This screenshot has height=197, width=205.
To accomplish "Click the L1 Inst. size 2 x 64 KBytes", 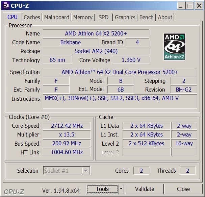I will 147,134.
